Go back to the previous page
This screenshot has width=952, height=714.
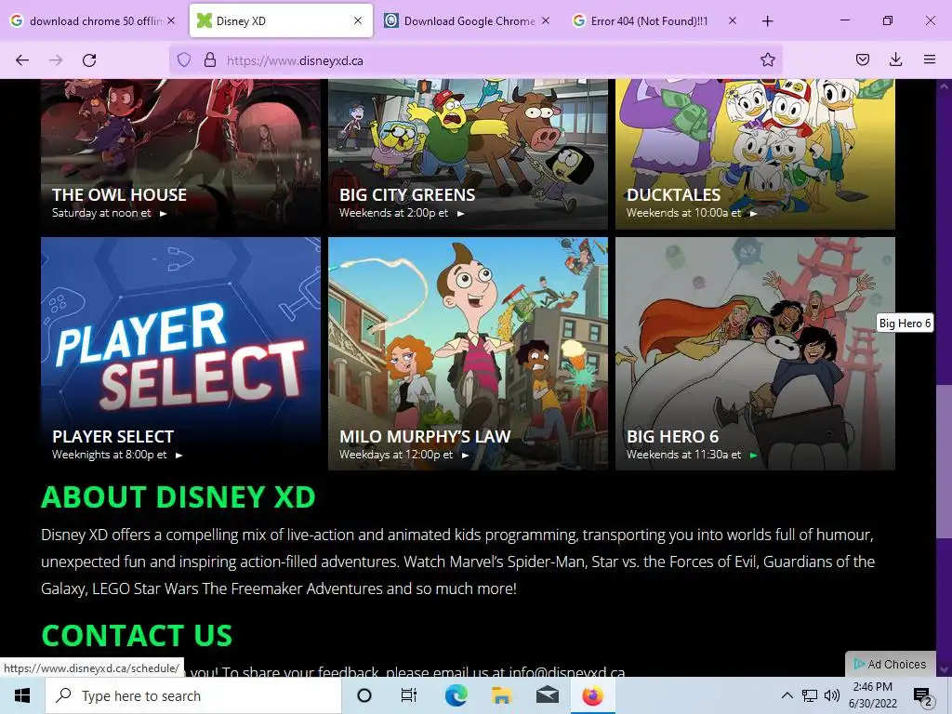pyautogui.click(x=22, y=60)
